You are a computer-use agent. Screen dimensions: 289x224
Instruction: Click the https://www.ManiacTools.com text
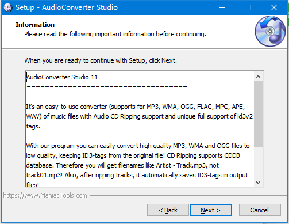(45, 195)
